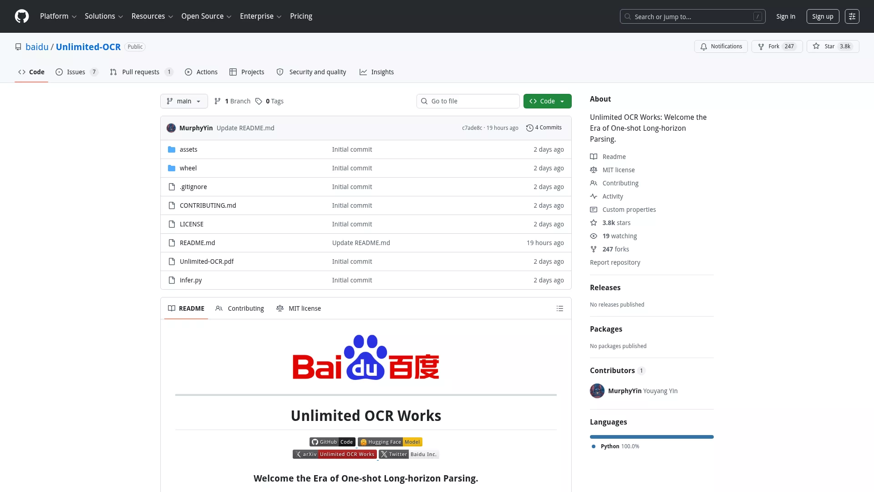Open the Pricing page
The width and height of the screenshot is (874, 492).
pyautogui.click(x=301, y=16)
